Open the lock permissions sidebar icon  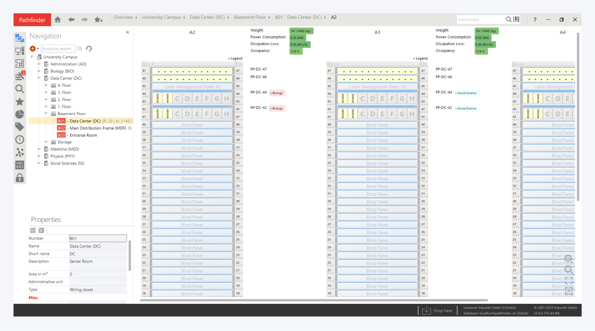tap(19, 178)
